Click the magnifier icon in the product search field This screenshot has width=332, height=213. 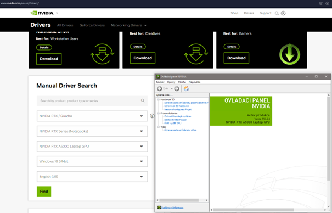click(x=143, y=100)
